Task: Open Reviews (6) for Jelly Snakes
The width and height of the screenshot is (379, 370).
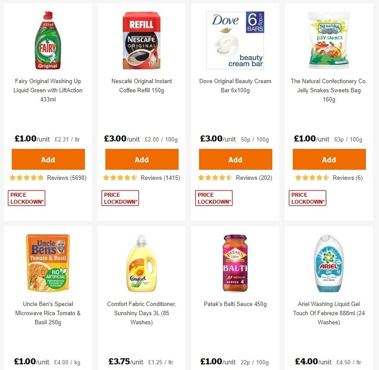Action: pyautogui.click(x=348, y=178)
